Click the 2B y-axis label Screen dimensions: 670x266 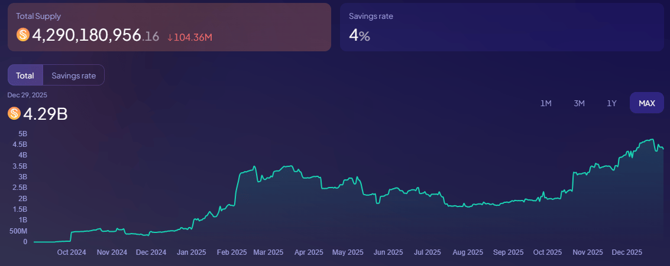point(22,198)
